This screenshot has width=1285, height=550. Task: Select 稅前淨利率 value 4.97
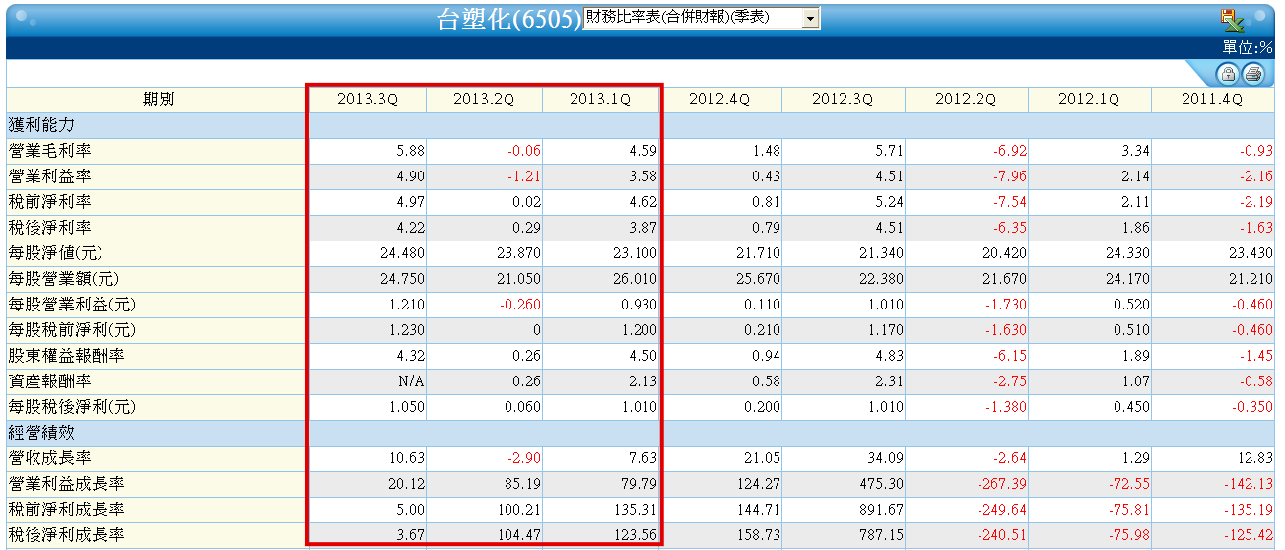[x=410, y=202]
